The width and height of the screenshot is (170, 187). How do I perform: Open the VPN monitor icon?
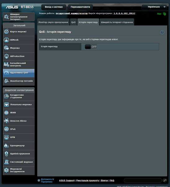pyautogui.click(x=7, y=137)
